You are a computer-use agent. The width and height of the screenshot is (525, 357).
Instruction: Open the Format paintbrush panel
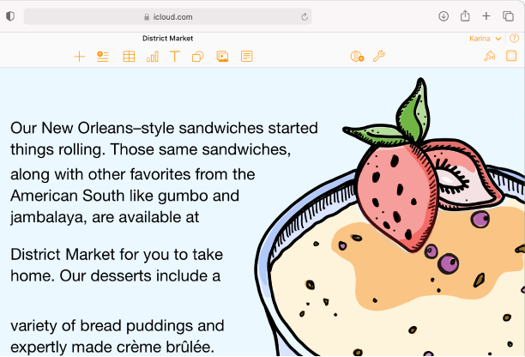pos(490,56)
